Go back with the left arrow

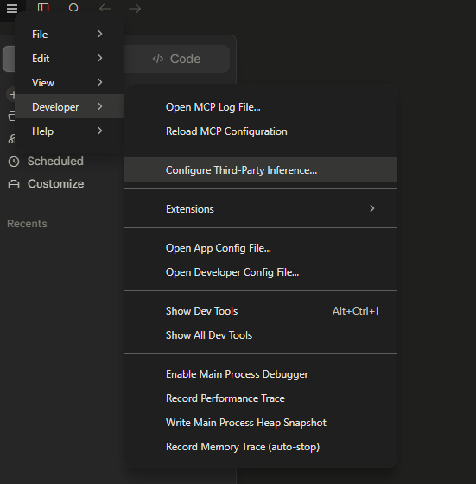(x=105, y=9)
